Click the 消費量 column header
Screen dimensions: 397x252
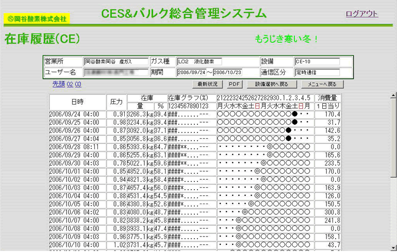tap(327, 98)
